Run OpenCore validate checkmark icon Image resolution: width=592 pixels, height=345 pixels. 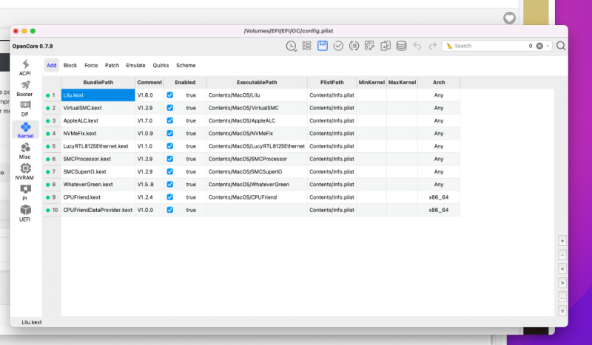point(338,46)
